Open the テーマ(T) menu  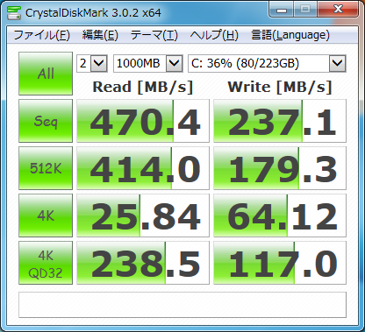pos(154,35)
